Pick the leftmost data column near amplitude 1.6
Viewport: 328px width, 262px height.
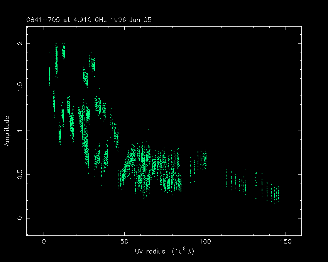(x=49, y=76)
